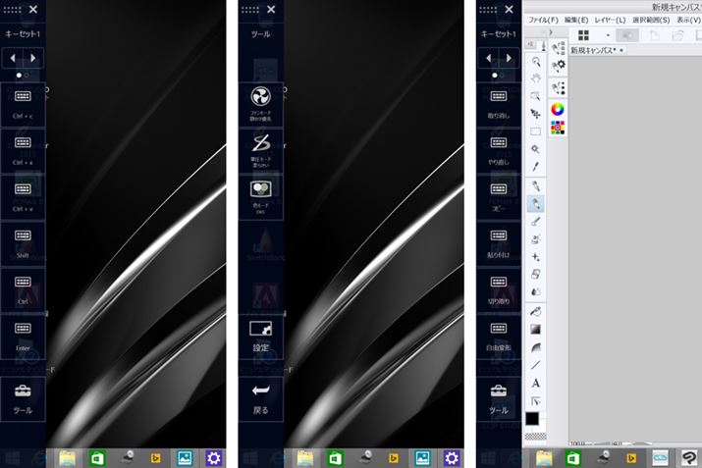Image resolution: width=702 pixels, height=468 pixels.
Task: Open the color wheel palette
Action: [558, 109]
